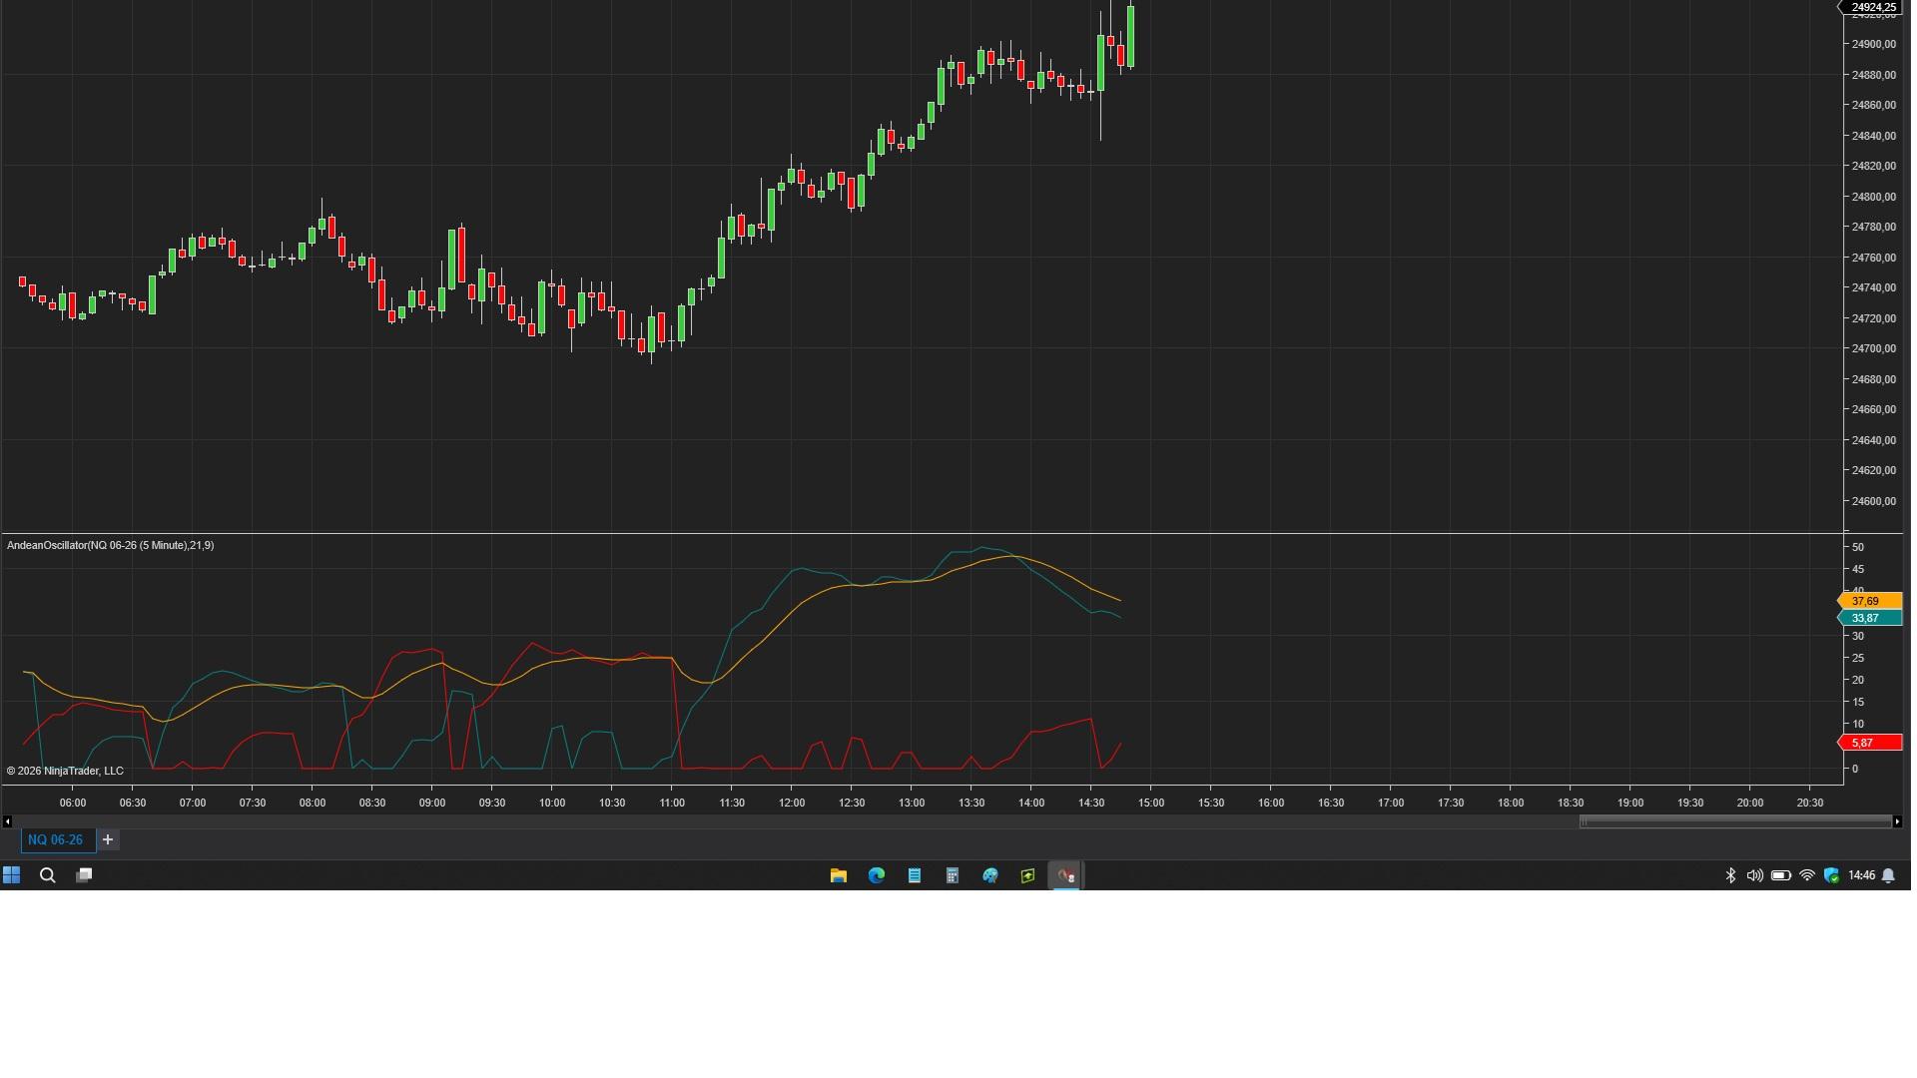
Task: Open volume control in system tray
Action: pyautogui.click(x=1754, y=875)
